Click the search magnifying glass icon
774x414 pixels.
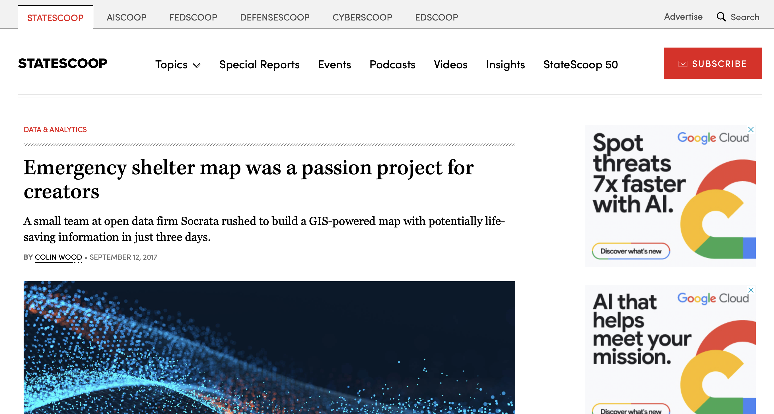point(721,17)
